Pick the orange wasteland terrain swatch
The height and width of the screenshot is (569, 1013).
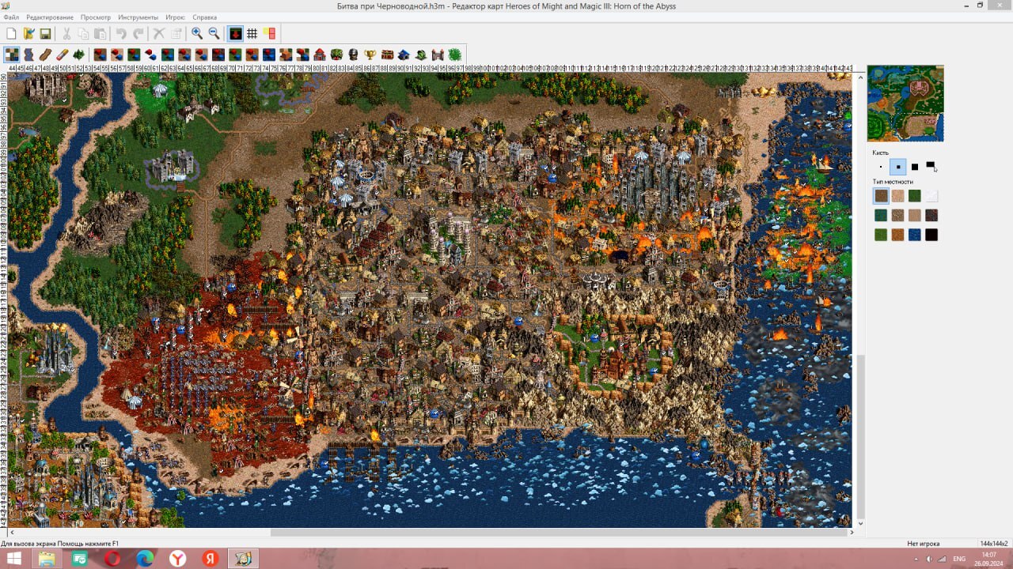pyautogui.click(x=898, y=235)
